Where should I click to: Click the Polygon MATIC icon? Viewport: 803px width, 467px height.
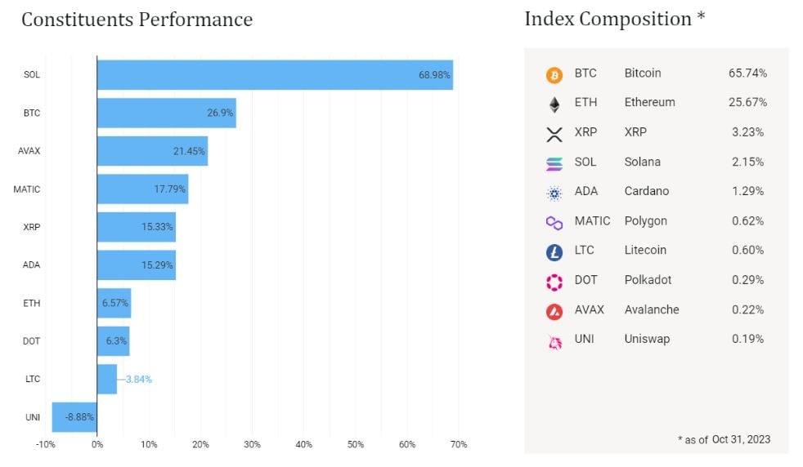(x=554, y=223)
